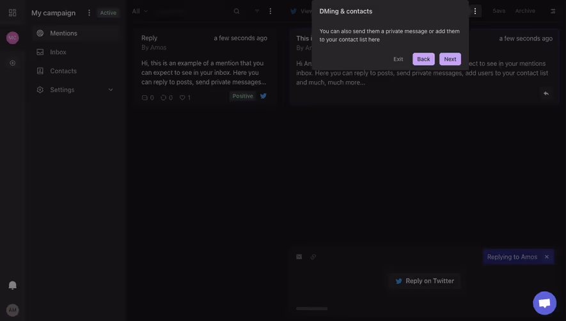566x321 pixels.
Task: Click Archive in top bar
Action: [x=525, y=11]
